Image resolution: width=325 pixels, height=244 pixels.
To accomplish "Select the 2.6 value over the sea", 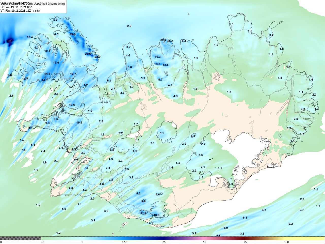I will click(x=11, y=96).
